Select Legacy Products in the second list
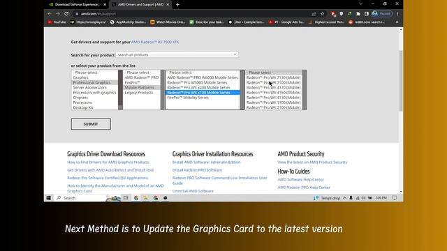 [139, 93]
